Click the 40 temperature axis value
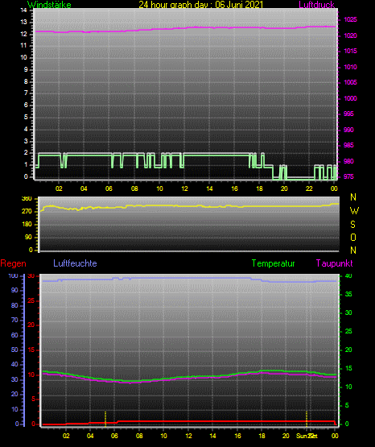 (x=348, y=275)
